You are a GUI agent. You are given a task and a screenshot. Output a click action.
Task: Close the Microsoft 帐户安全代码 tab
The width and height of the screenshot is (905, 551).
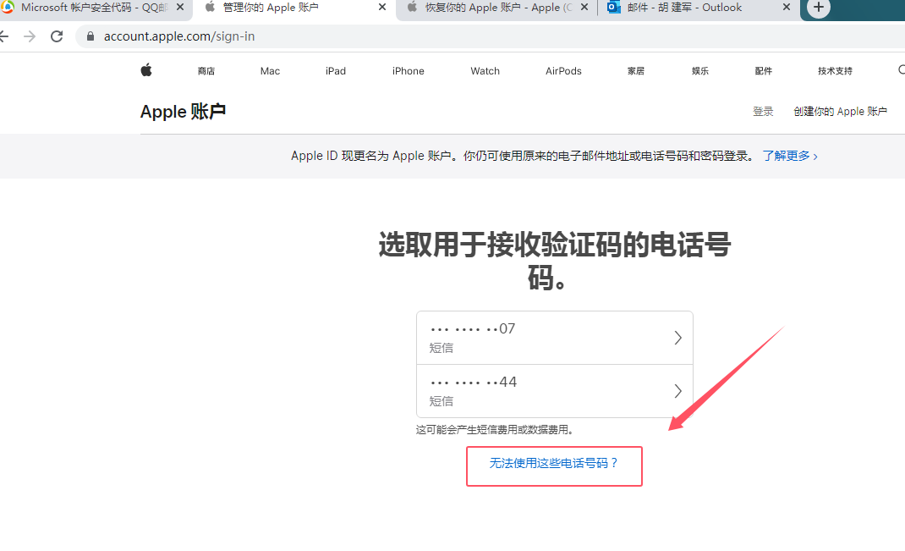click(180, 8)
